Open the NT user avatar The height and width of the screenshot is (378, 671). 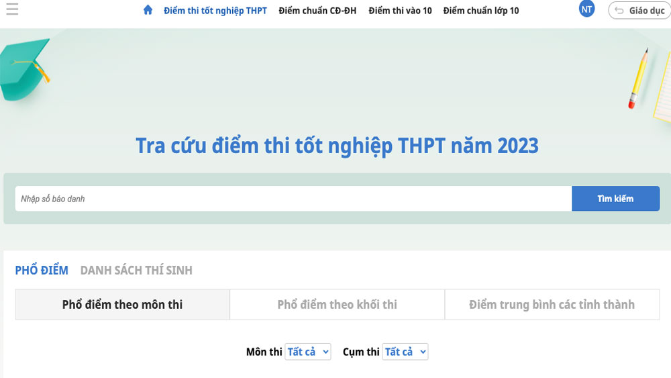[x=587, y=9]
